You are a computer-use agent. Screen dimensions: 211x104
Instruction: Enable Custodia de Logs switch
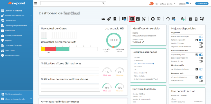coord(201,61)
